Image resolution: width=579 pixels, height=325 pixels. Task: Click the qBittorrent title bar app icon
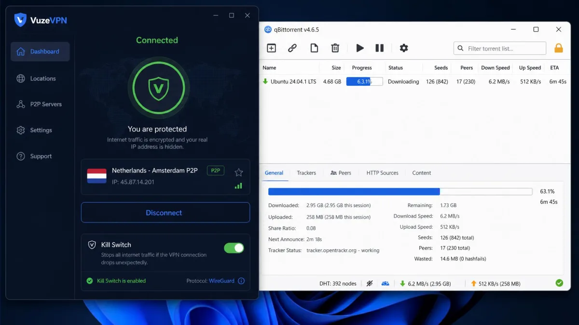(268, 29)
